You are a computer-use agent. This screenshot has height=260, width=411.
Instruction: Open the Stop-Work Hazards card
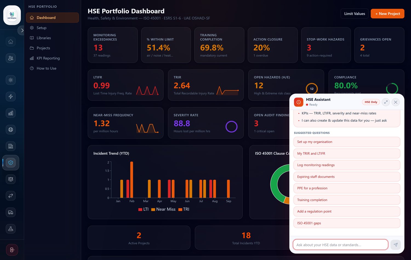[x=326, y=45]
